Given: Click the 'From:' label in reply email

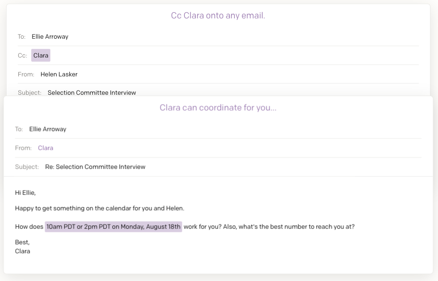Looking at the screenshot, I should 23,148.
